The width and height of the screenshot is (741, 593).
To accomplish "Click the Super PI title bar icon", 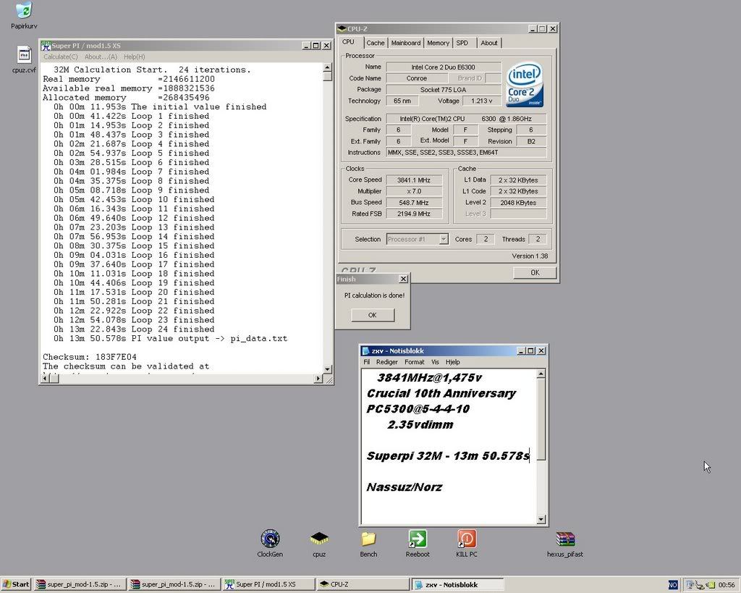I will click(46, 46).
